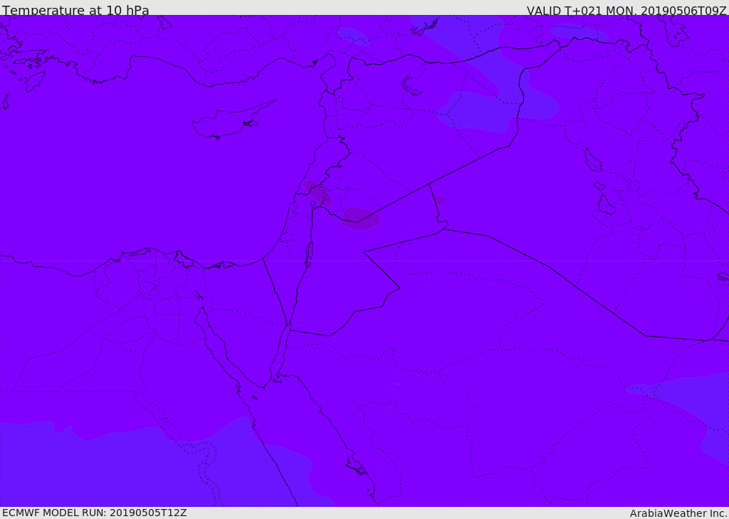The image size is (729, 519).
Task: Click the 'VALID T+021 MON. 20190506T09Z' label
Action: (626, 10)
